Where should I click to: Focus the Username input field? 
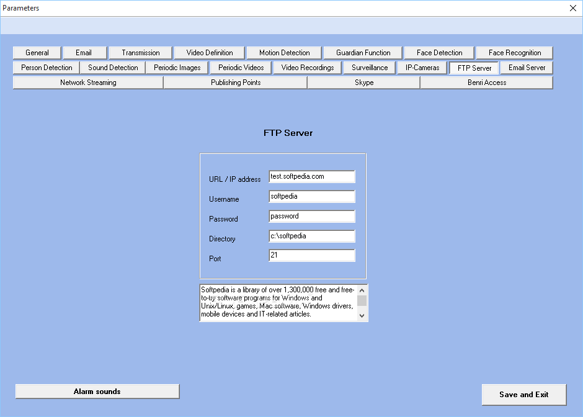click(312, 197)
